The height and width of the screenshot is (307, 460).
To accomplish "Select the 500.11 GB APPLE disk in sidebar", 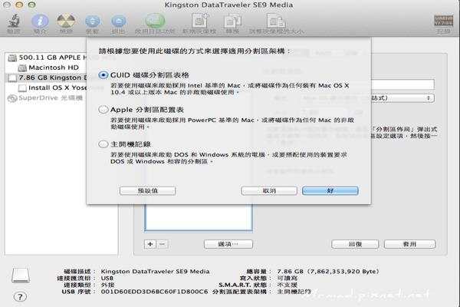I will click(47, 58).
